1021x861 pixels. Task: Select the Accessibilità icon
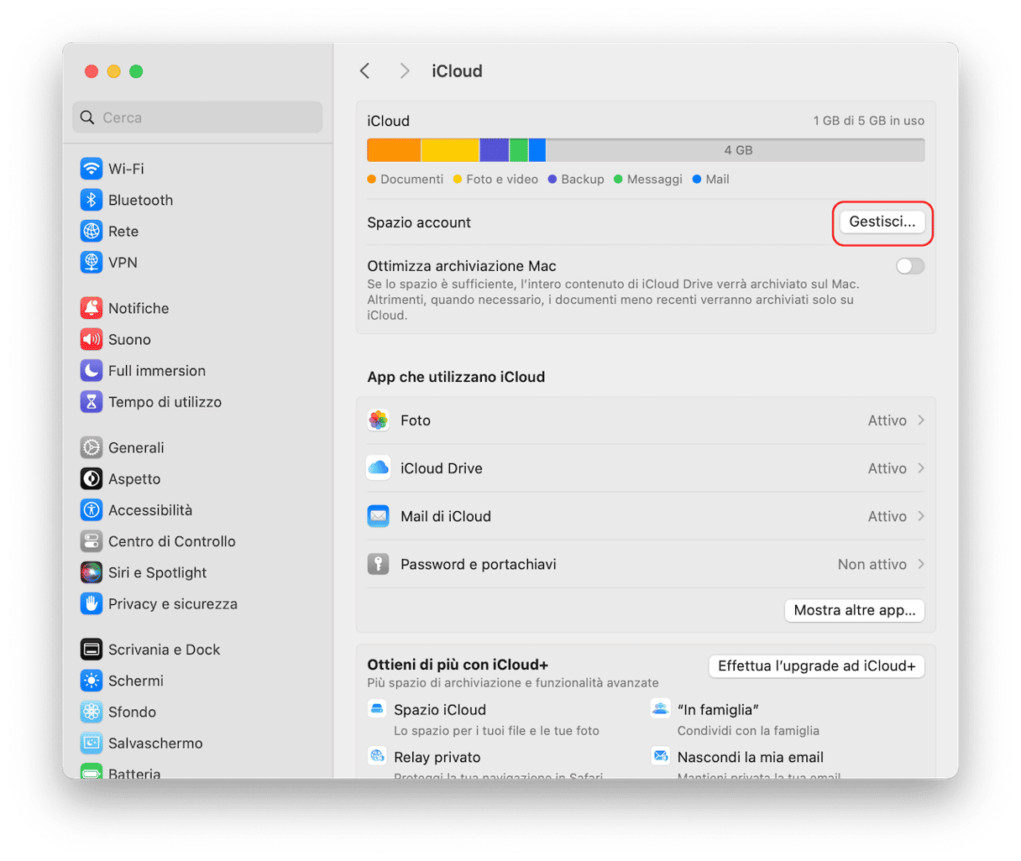(91, 509)
